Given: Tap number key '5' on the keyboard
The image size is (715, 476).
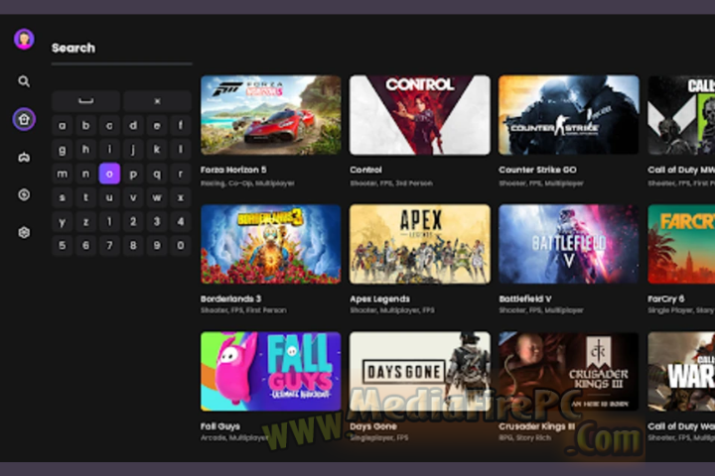Looking at the screenshot, I should coord(63,246).
